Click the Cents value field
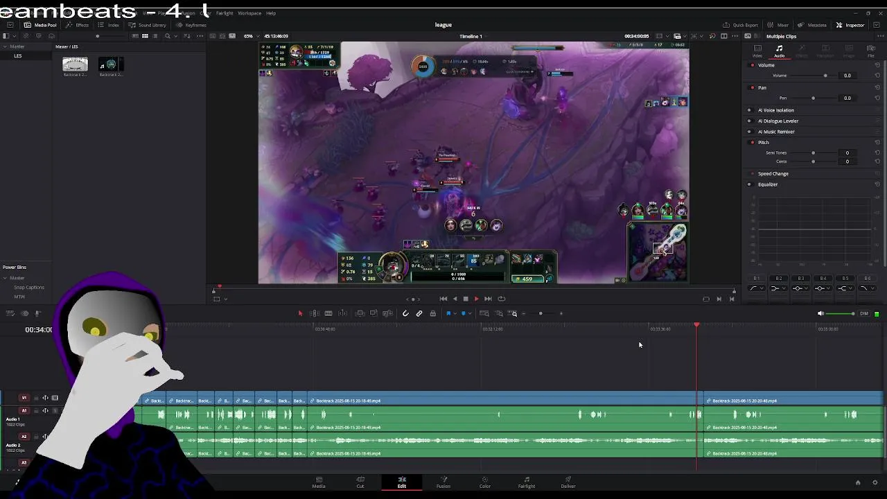887x499 pixels. click(x=847, y=161)
